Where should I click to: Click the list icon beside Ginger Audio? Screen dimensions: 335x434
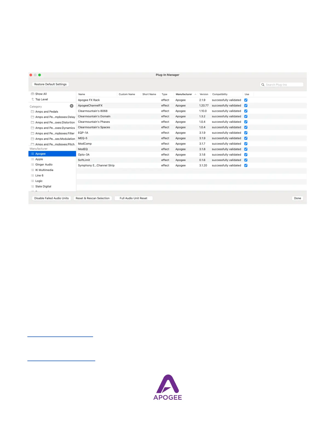(33, 165)
